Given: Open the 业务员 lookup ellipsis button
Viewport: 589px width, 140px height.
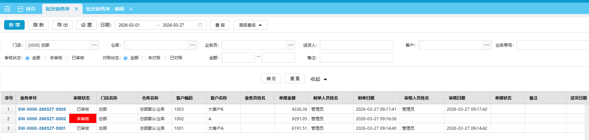Looking at the screenshot, I should [x=291, y=45].
